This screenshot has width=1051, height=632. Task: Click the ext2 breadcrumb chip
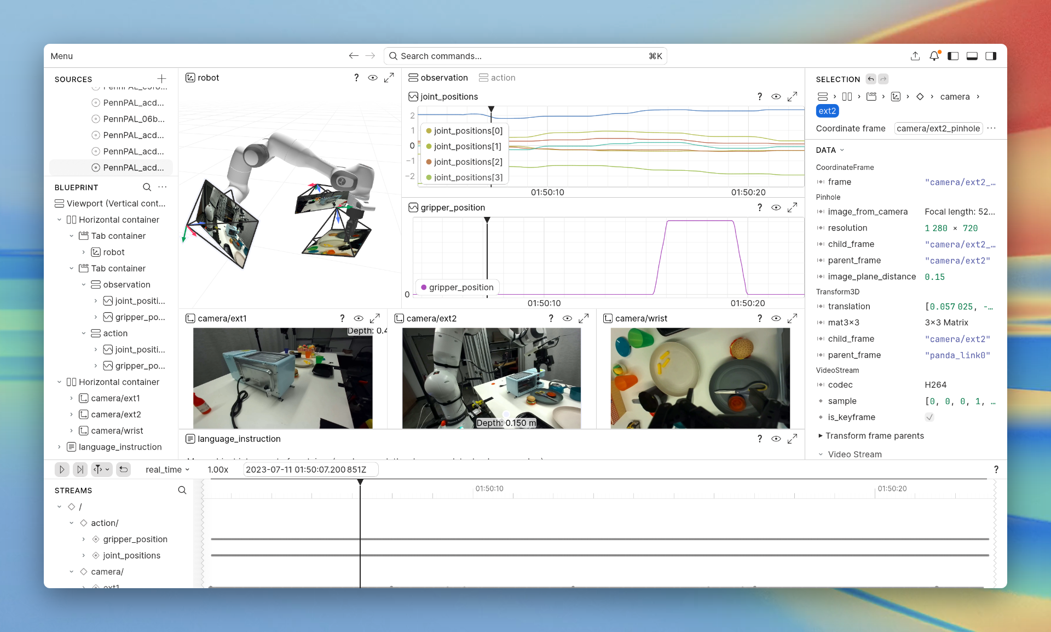(x=827, y=111)
